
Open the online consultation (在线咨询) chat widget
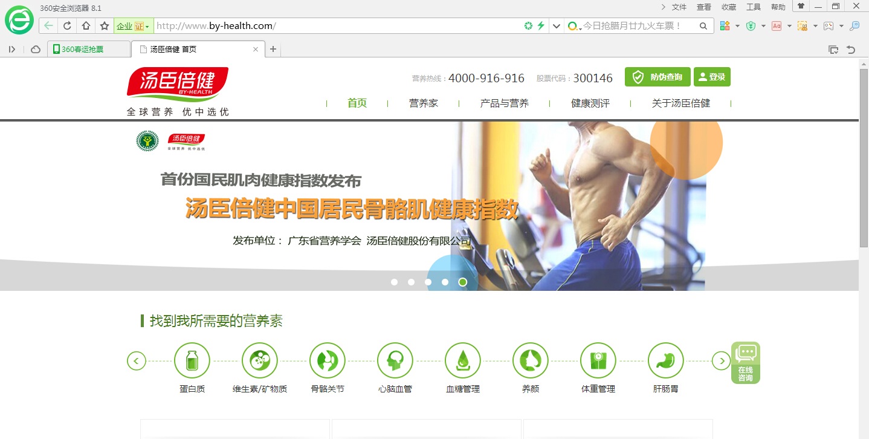745,363
